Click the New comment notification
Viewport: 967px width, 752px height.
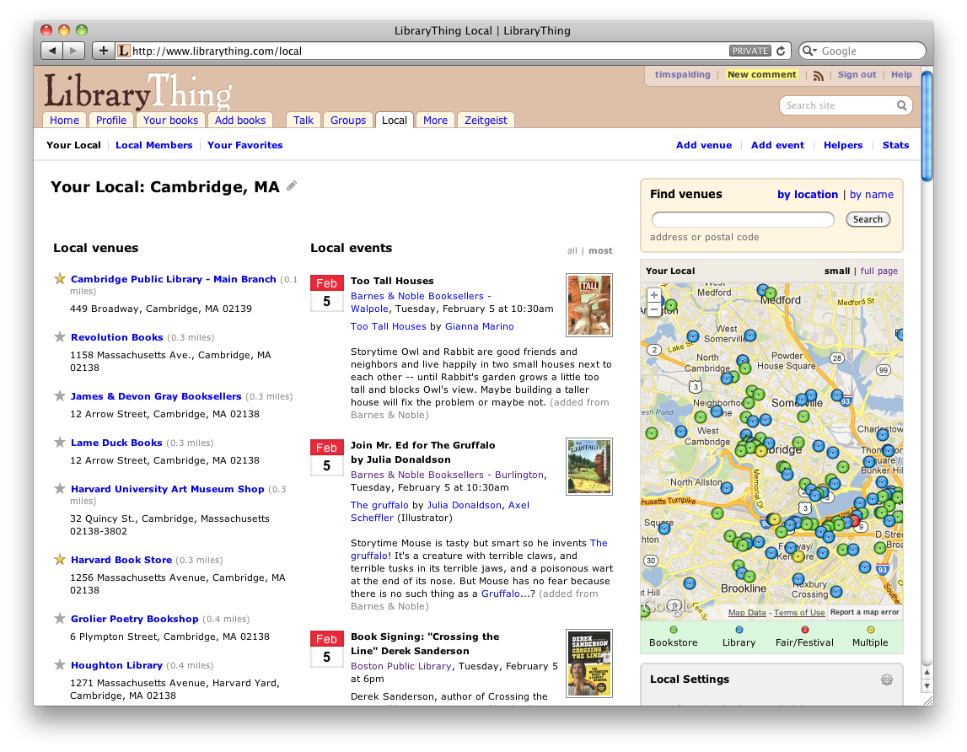(x=761, y=75)
